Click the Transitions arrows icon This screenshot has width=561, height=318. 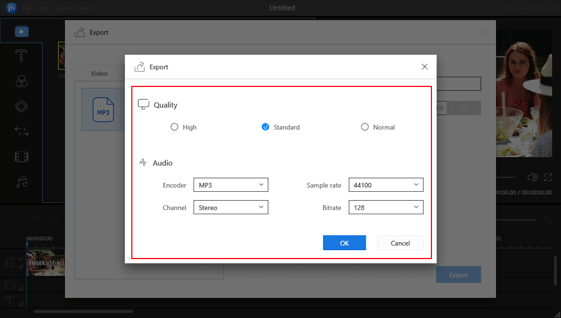[x=21, y=132]
